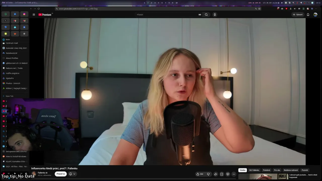Open the 'AlzaPC GameBox Elite' tab
Viewport: 322px width, 181px height.
15,161
